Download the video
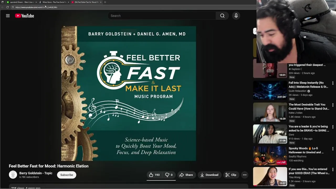The width and height of the screenshot is (336, 189). pyautogui.click(x=209, y=175)
